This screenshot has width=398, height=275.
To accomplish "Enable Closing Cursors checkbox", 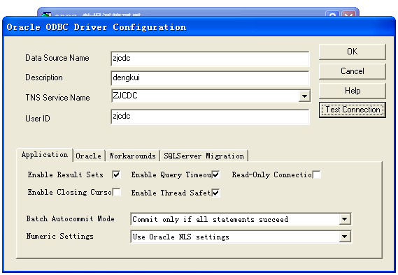I will (116, 192).
